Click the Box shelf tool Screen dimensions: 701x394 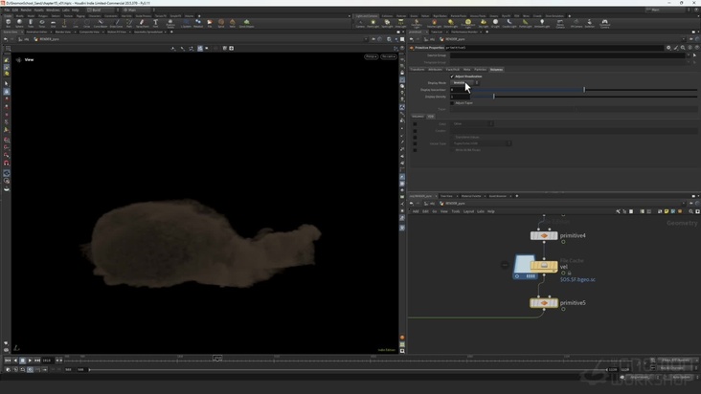point(8,23)
